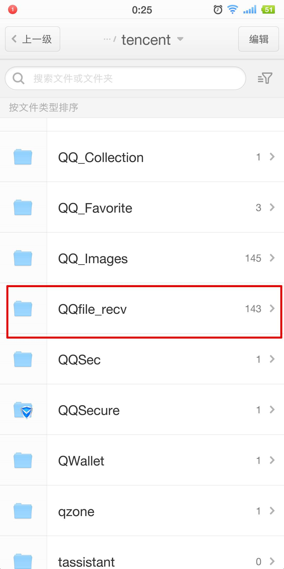Expand QQfile_recv using its chevron

click(272, 308)
